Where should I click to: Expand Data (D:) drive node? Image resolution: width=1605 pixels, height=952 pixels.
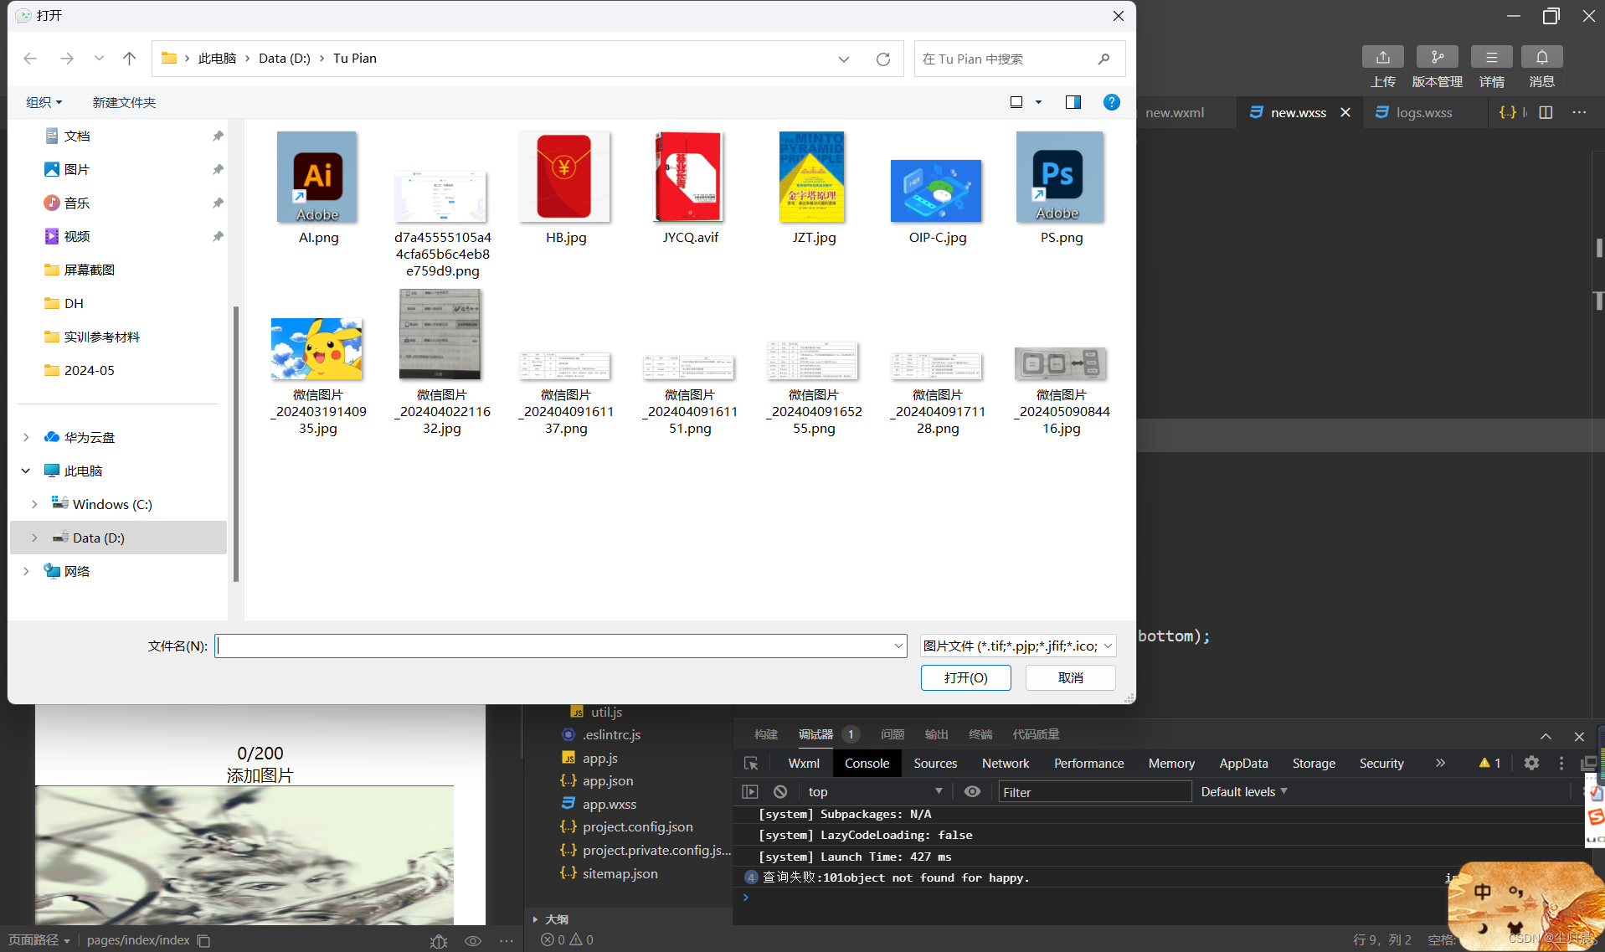34,538
